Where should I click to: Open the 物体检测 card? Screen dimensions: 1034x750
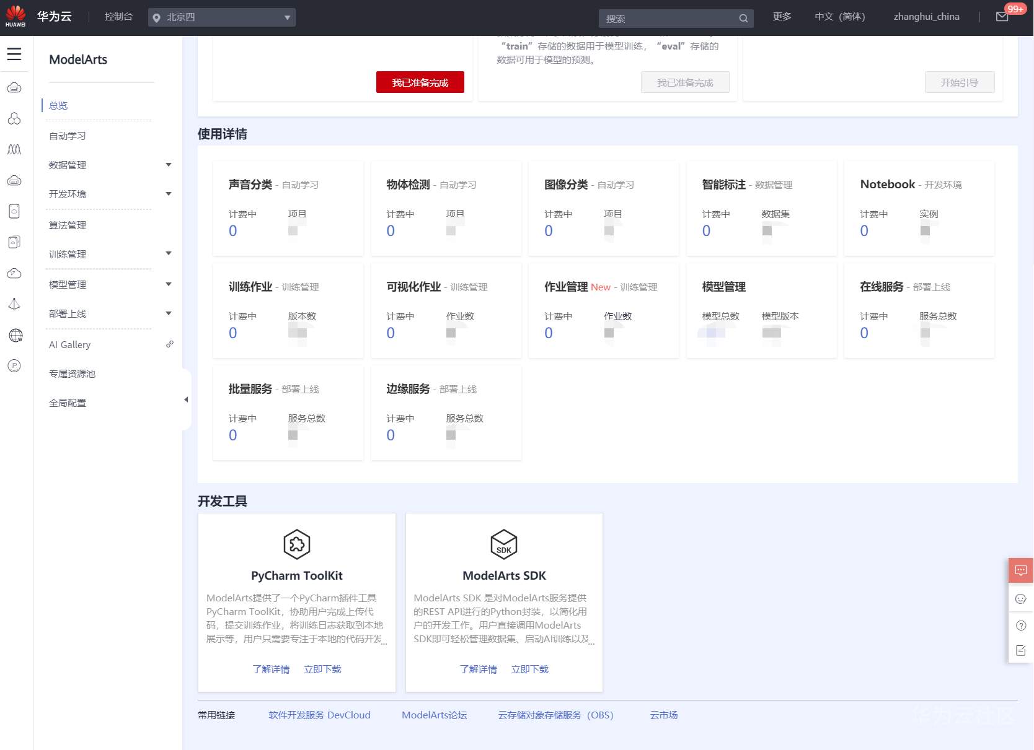pyautogui.click(x=446, y=208)
